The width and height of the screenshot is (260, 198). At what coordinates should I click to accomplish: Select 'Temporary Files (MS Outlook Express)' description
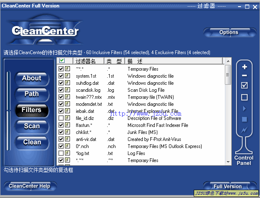pyautogui.click(x=165, y=146)
